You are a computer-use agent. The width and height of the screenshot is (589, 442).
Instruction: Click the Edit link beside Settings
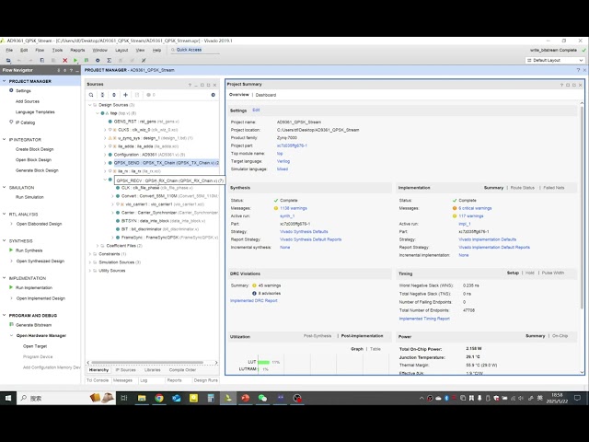256,110
